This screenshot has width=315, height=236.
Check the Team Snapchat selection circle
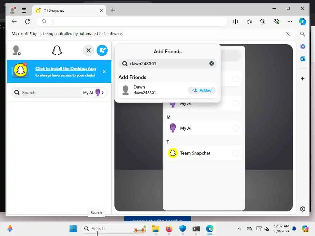[x=235, y=153]
